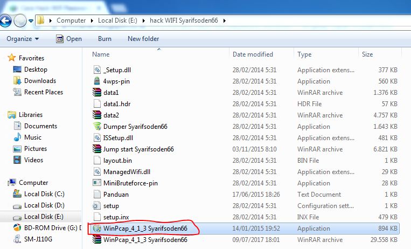Select the data2 WinRAR archive icon

point(97,115)
